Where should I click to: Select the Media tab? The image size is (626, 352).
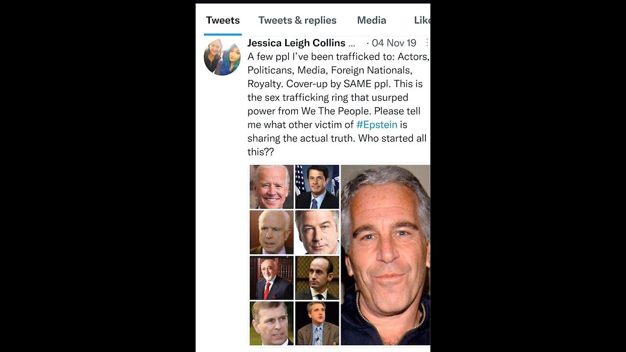[x=372, y=21]
